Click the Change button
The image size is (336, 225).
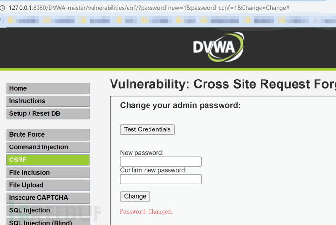[x=135, y=196]
